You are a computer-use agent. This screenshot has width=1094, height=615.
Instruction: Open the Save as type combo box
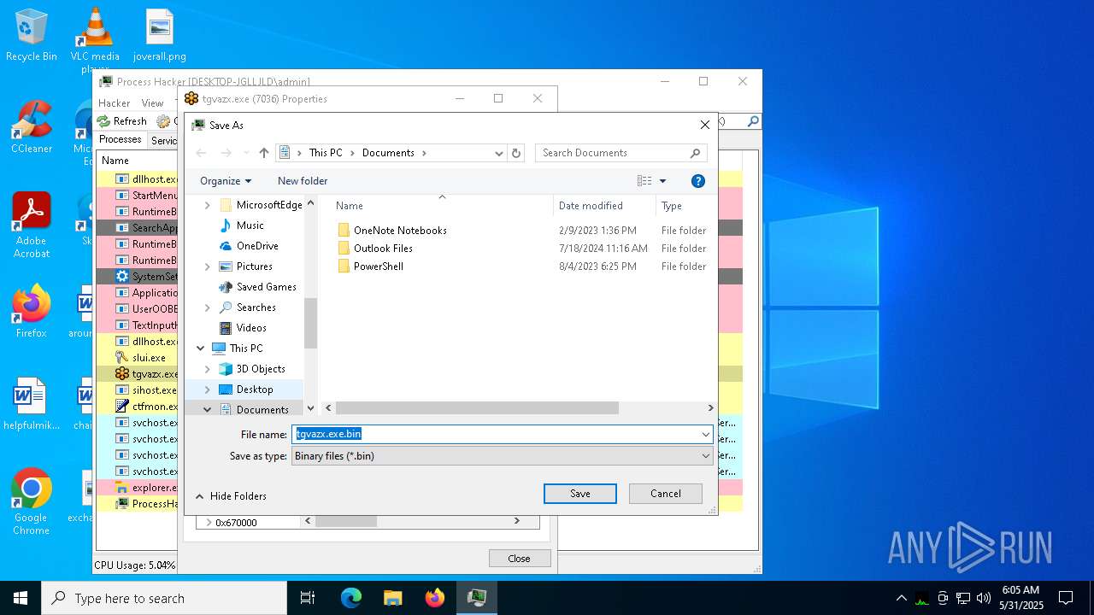[x=503, y=456]
